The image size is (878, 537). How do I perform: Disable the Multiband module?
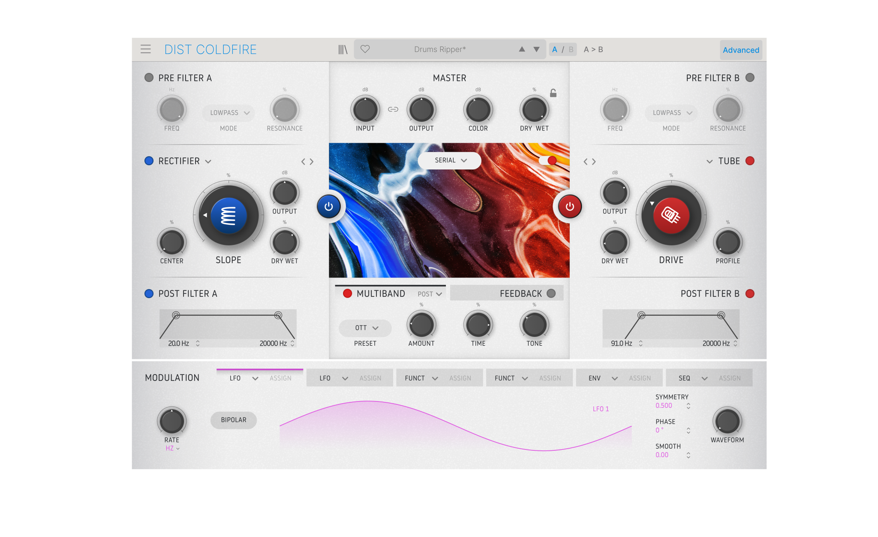coord(347,293)
